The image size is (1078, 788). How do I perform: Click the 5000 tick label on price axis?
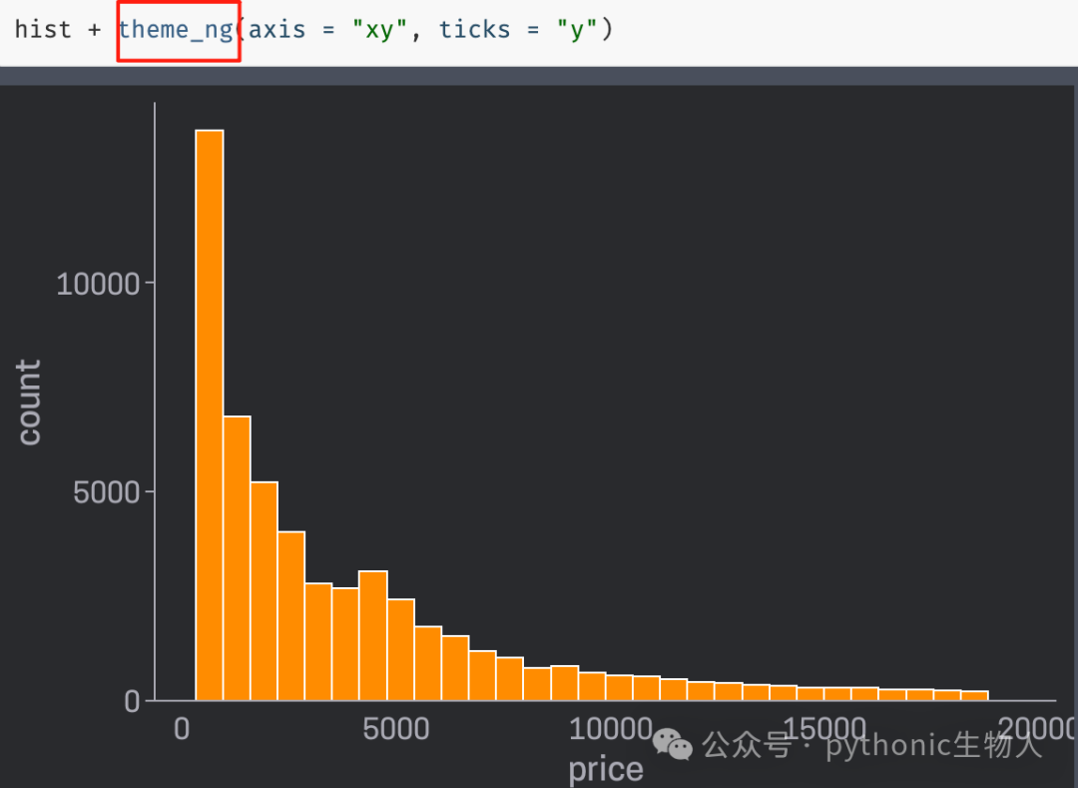(x=396, y=729)
